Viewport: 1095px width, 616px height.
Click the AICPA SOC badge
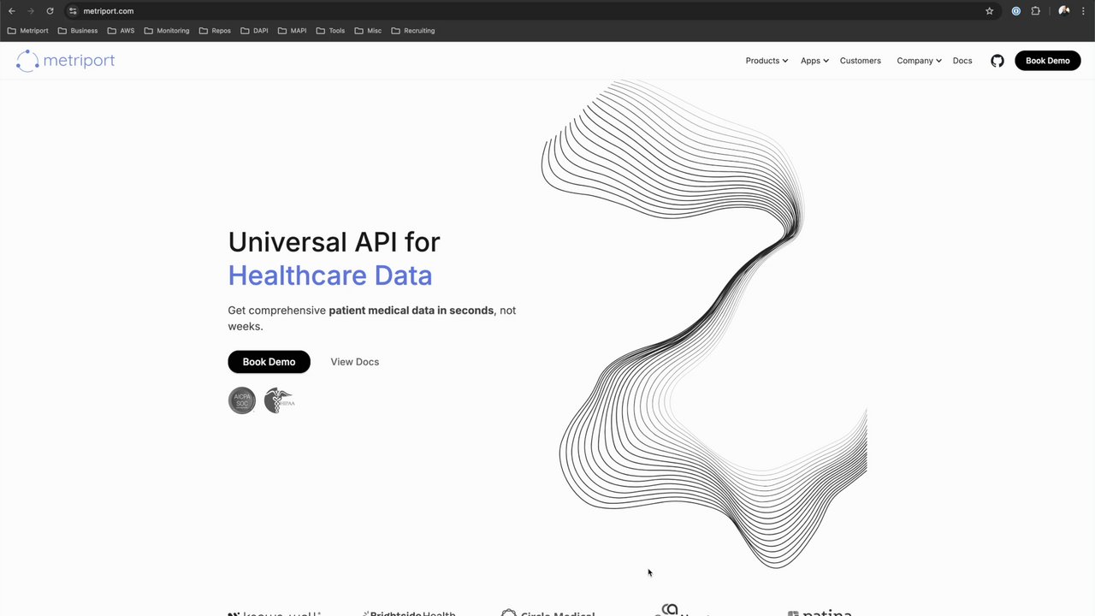coord(242,400)
